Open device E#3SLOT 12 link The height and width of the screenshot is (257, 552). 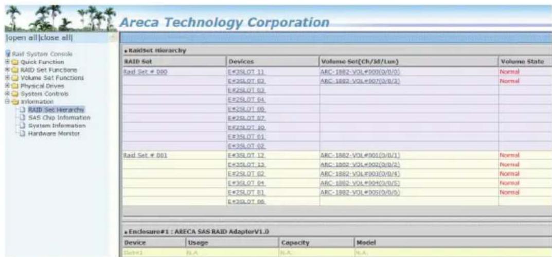[246, 155]
